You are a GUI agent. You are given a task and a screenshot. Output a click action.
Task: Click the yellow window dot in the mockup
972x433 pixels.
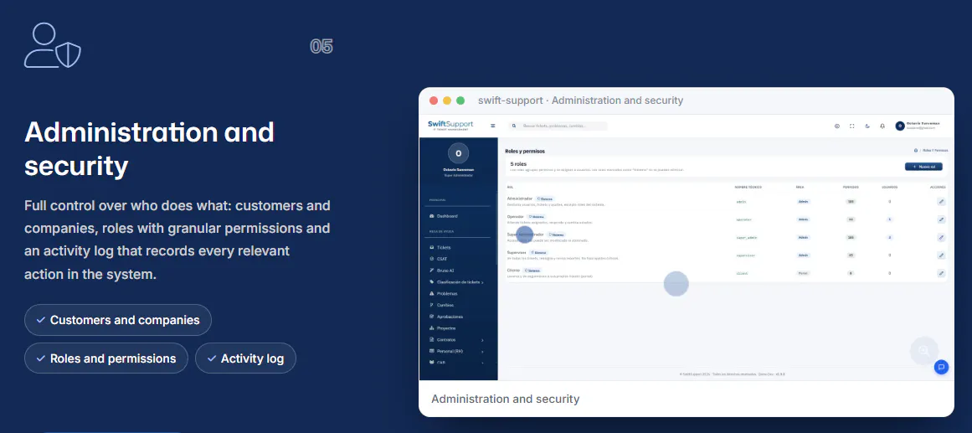[x=447, y=101]
